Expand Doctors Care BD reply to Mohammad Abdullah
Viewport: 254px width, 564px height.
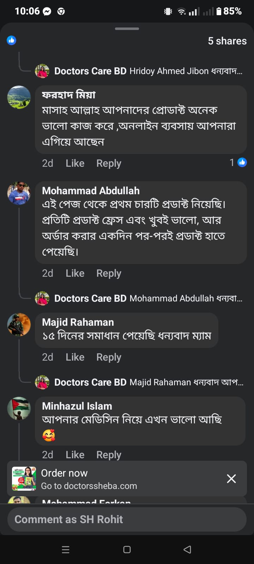pos(148,298)
